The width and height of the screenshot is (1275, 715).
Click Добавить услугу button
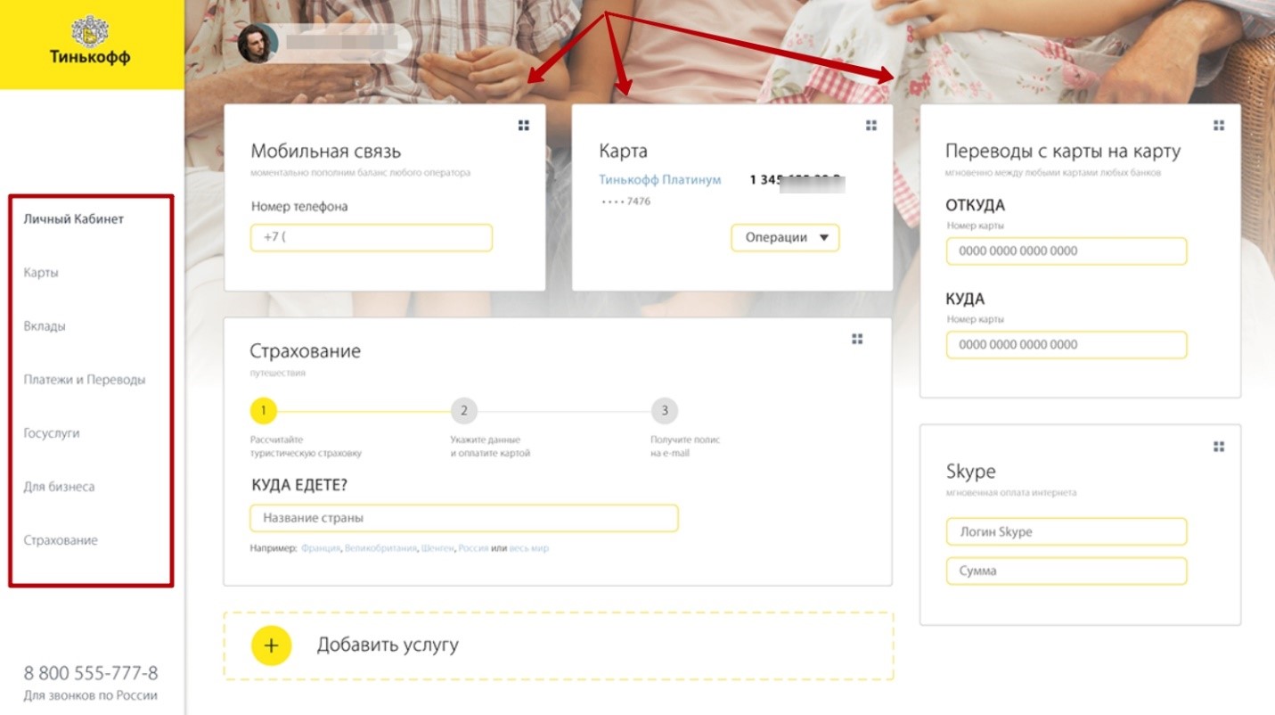[558, 645]
